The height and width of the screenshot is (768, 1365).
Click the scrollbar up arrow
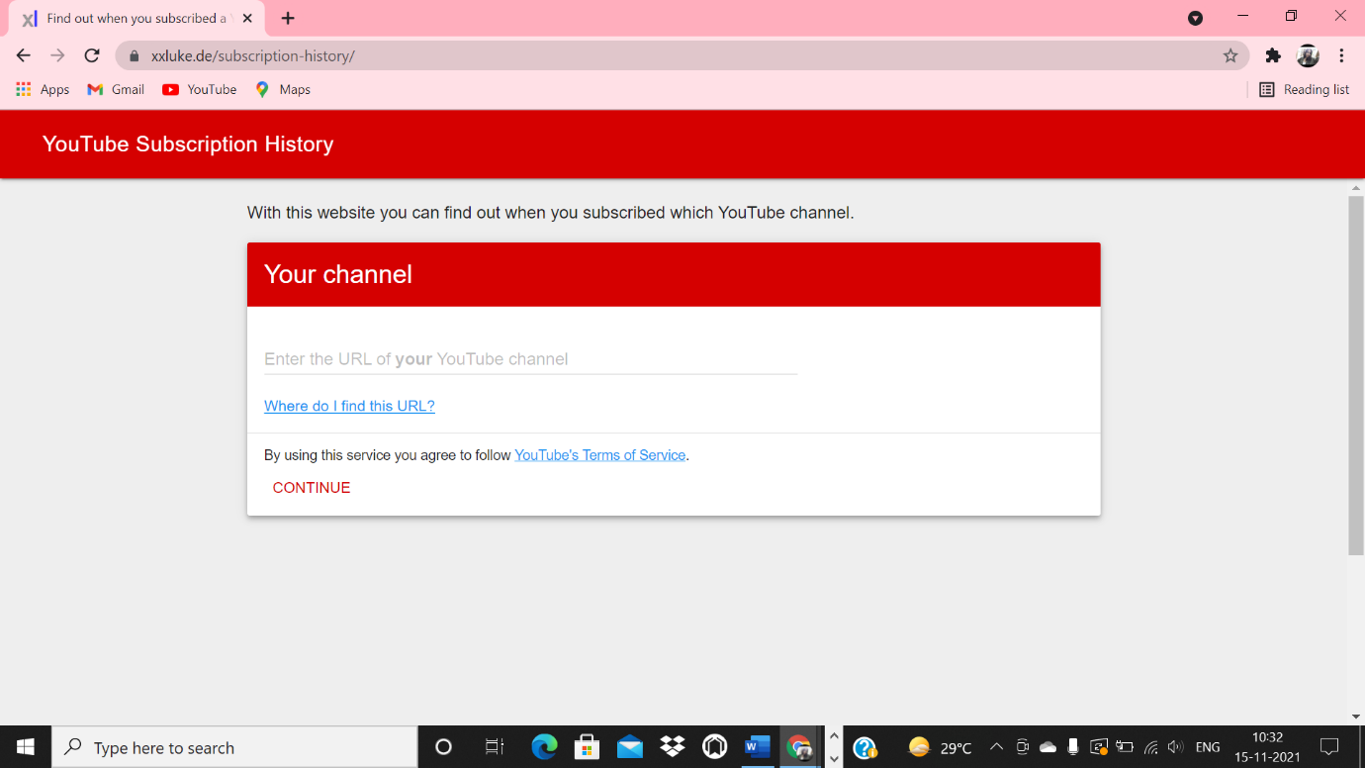(1355, 187)
